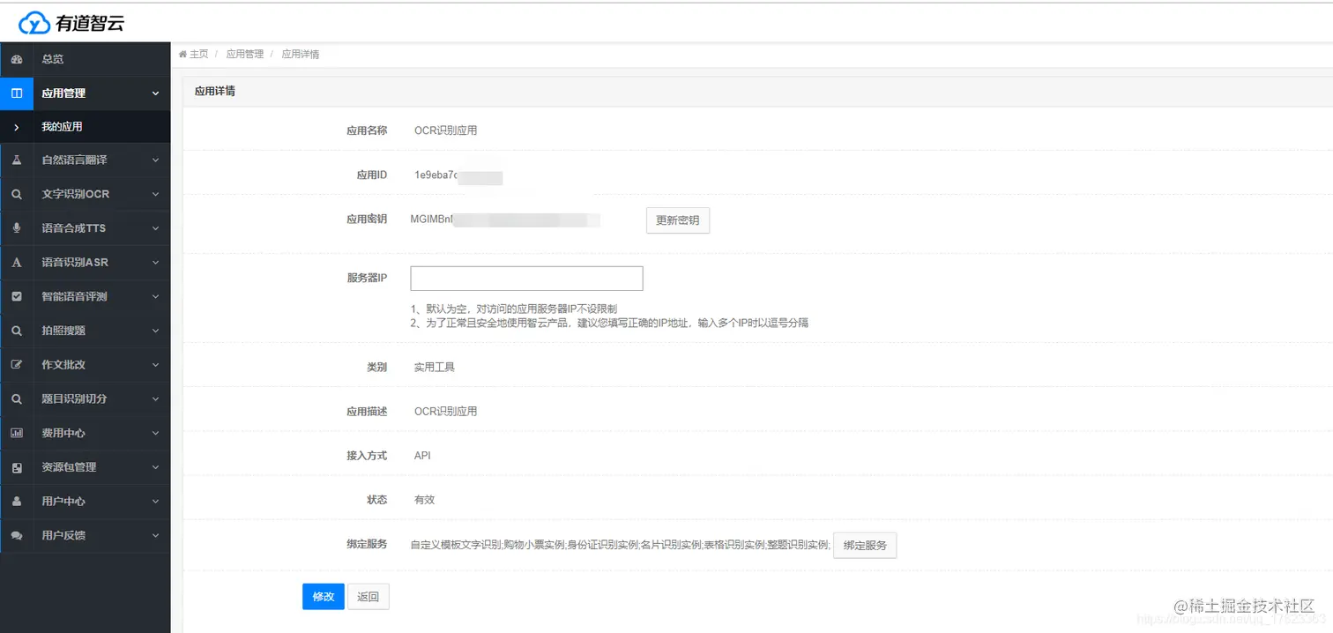
Task: Click the arrow icon beside 我的应用
Action: pyautogui.click(x=16, y=127)
